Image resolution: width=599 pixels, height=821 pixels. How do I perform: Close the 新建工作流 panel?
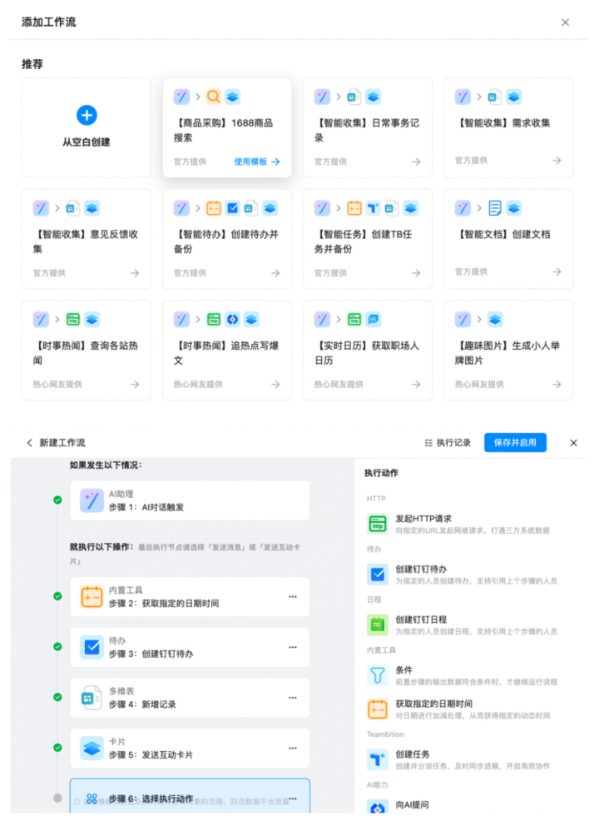573,443
